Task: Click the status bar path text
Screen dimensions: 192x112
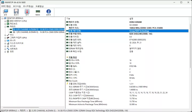Action: pyautogui.click(x=64, y=110)
